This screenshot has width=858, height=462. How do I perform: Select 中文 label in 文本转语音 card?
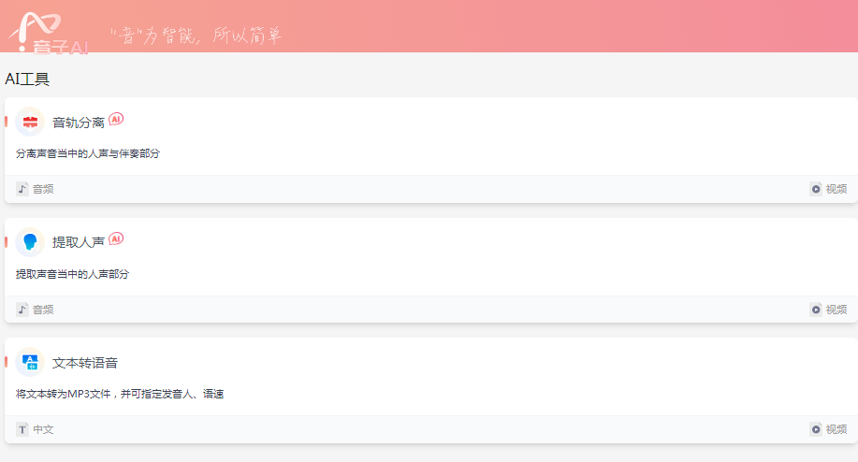coord(43,430)
